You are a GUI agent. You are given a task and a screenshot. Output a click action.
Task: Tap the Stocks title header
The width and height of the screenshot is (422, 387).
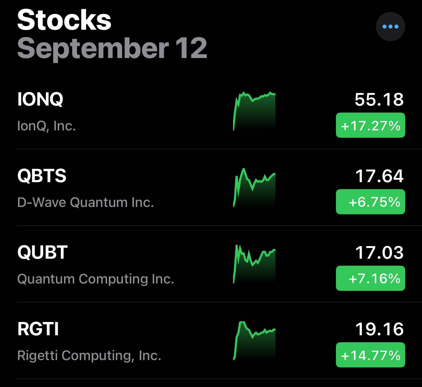64,20
